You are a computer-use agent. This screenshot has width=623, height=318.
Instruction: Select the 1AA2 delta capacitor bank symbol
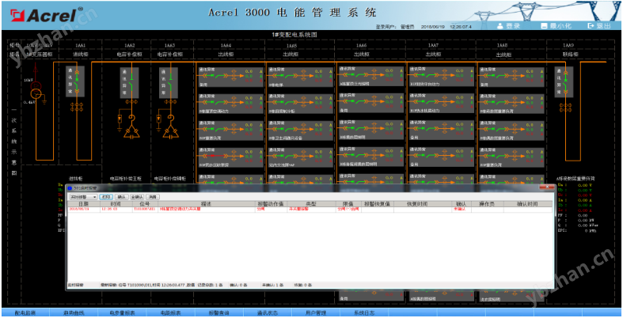coord(131,132)
